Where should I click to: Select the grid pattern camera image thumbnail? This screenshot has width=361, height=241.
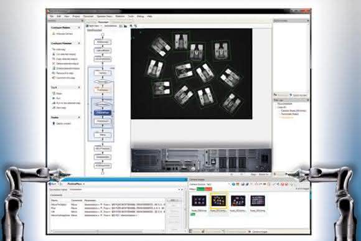258,201
